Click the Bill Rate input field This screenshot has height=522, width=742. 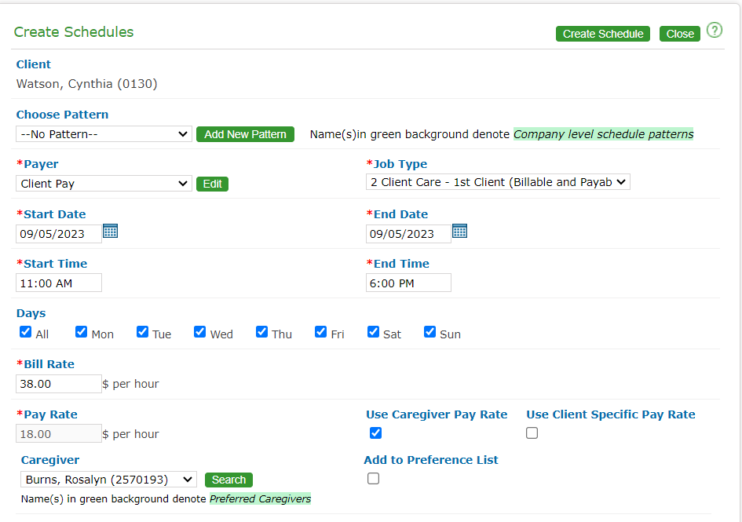(x=59, y=384)
